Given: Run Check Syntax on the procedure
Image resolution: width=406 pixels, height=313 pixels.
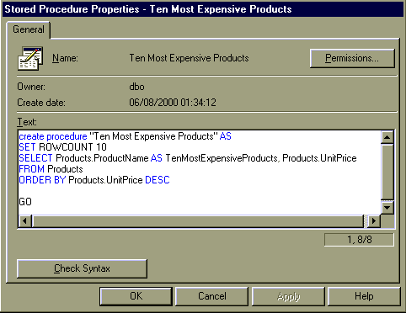Looking at the screenshot, I should point(82,268).
